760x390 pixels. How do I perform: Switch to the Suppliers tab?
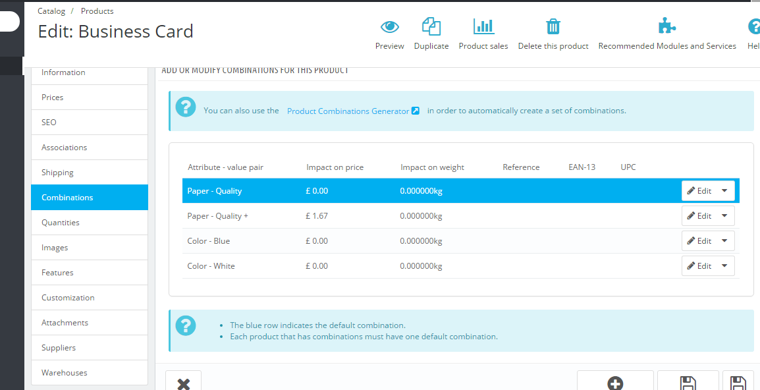[x=89, y=348]
